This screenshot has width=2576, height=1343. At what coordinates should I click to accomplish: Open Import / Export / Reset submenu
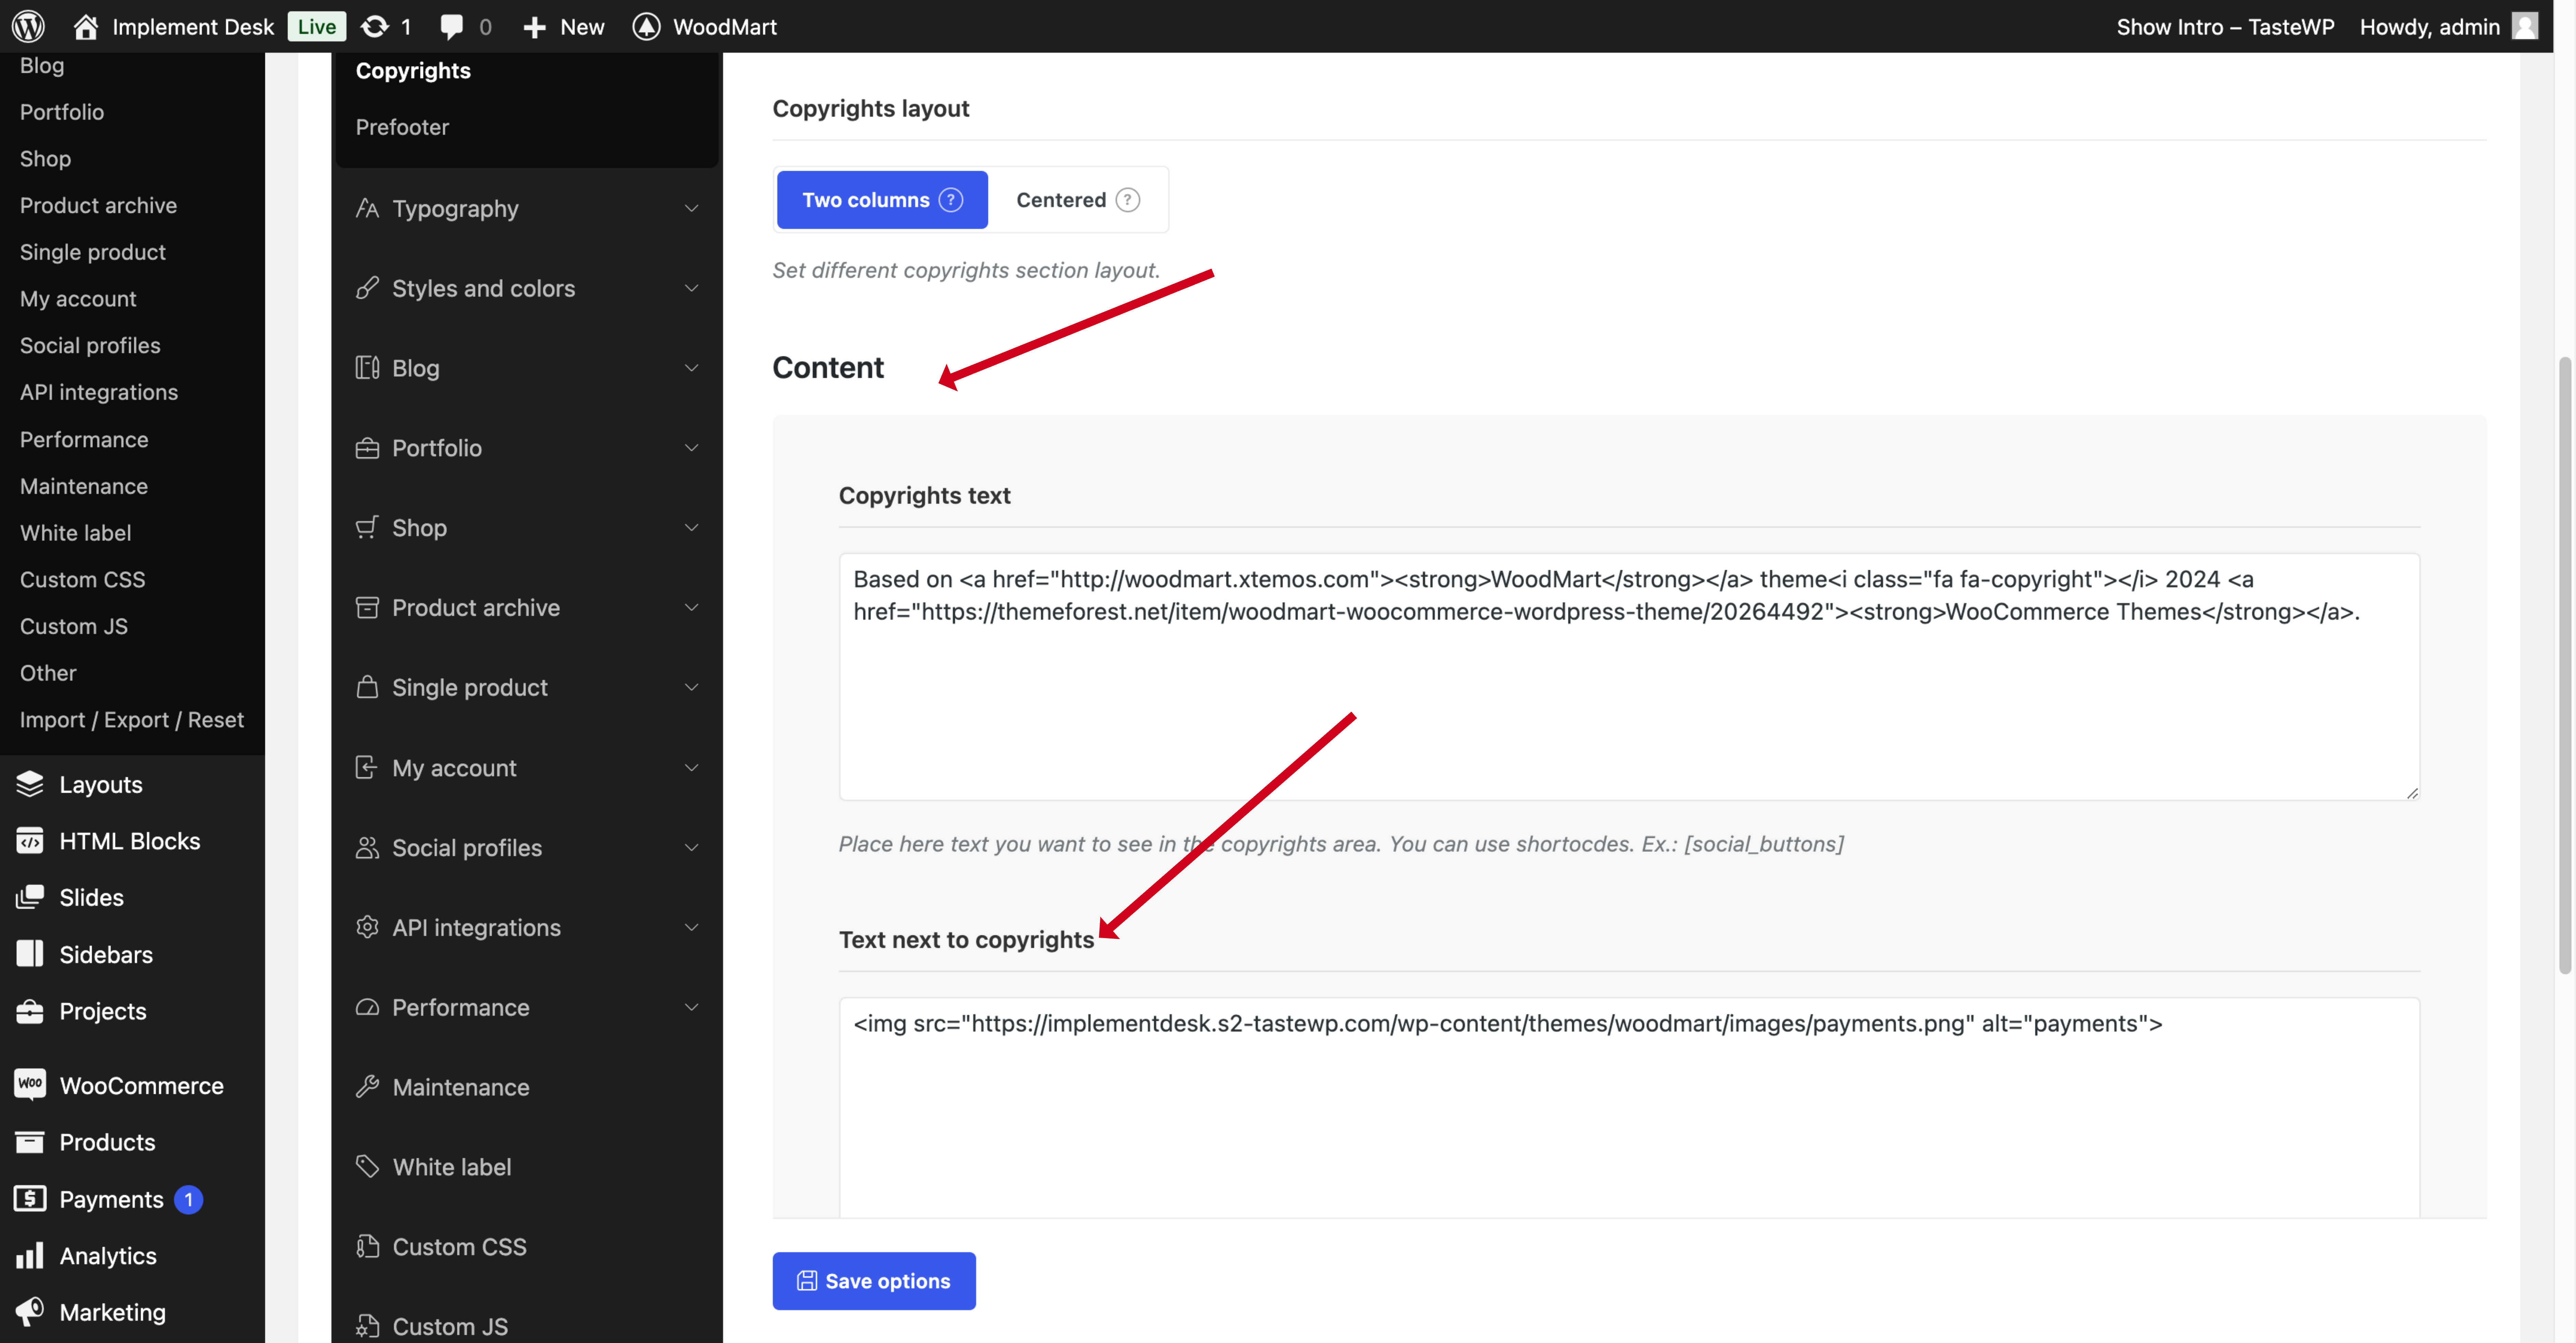tap(132, 720)
